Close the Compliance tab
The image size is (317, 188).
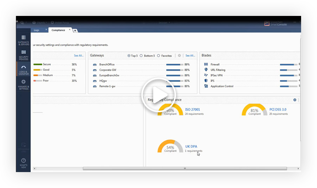coord(70,30)
